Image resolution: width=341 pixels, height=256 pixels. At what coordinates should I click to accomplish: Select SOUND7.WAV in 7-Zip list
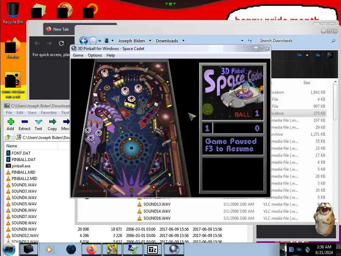(x=24, y=216)
